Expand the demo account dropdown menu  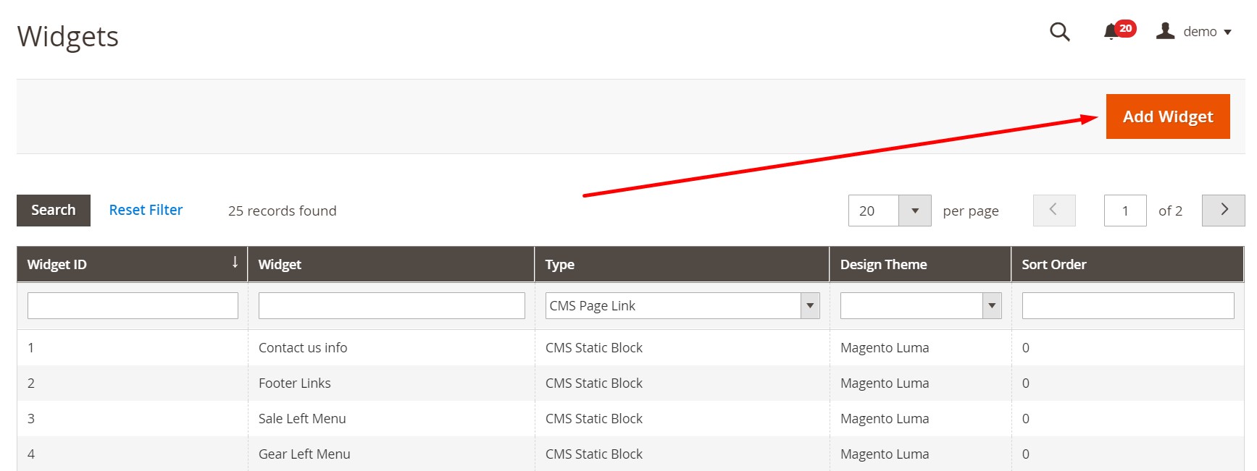pyautogui.click(x=1227, y=32)
